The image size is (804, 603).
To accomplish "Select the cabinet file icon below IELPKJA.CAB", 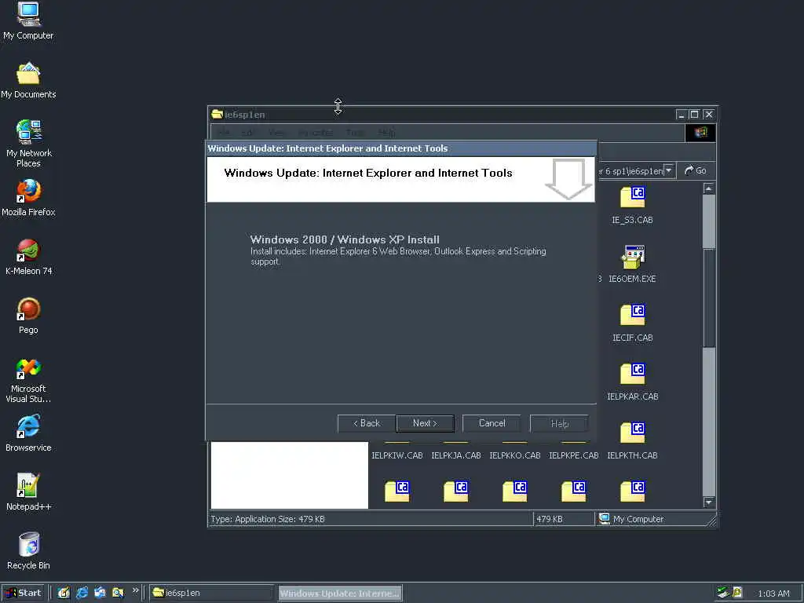I will [456, 492].
